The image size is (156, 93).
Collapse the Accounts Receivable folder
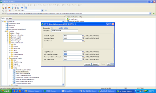pyautogui.click(x=8, y=43)
